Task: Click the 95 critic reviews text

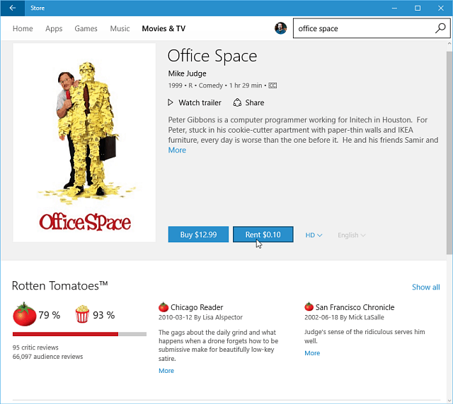Action: pyautogui.click(x=35, y=347)
